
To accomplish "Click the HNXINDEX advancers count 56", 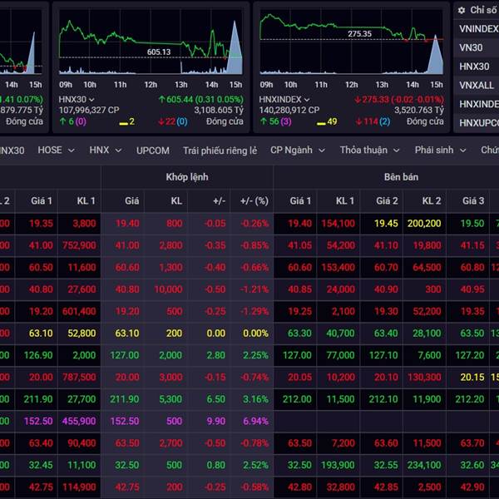I will tap(274, 121).
